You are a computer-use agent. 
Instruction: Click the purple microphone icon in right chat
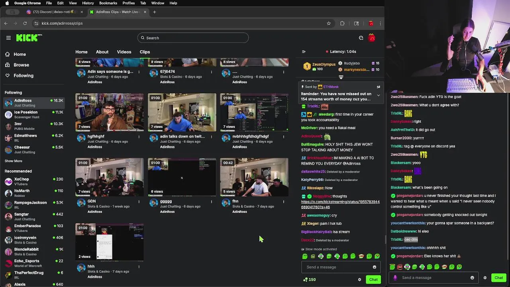395,278
